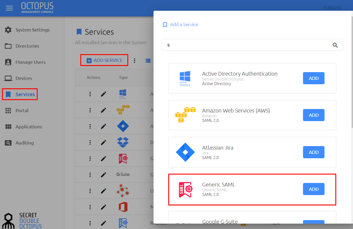This screenshot has height=229, width=353.
Task: Click the Active Directory Windows logo card icon
Action: [x=185, y=78]
